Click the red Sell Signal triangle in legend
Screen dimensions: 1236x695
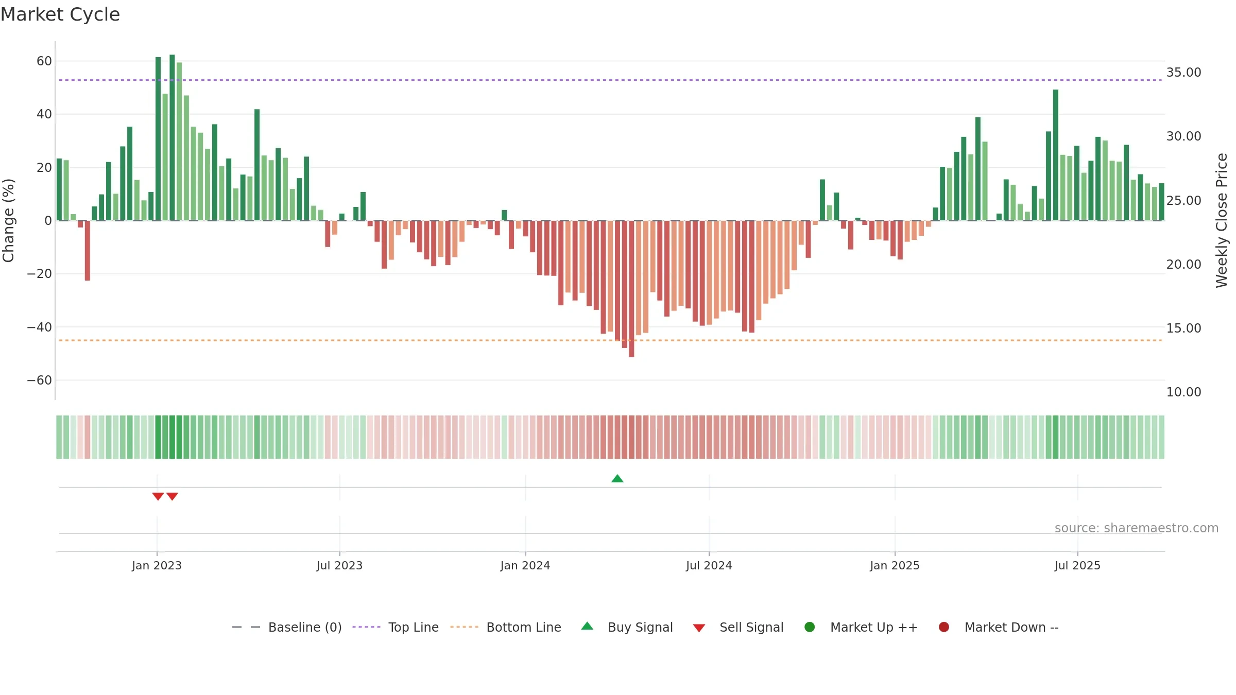point(699,628)
